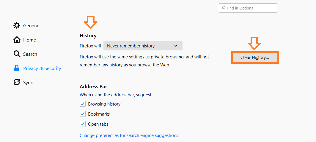The height and width of the screenshot is (142, 316).
Task: Open Change preferences for search engine suggestions
Action: point(129,135)
